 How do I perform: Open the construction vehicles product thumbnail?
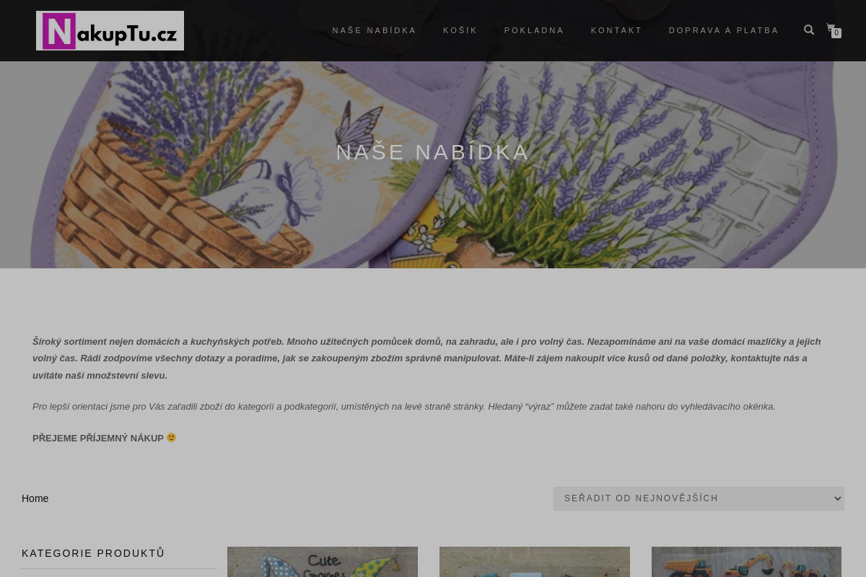(x=746, y=562)
